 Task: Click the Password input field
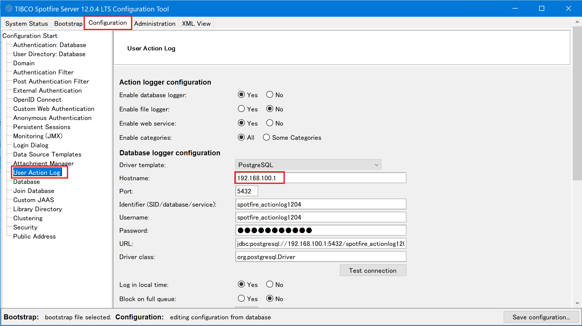pos(321,230)
